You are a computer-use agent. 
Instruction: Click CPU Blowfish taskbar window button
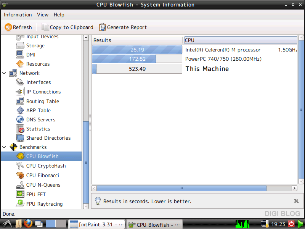pyautogui.click(x=154, y=224)
